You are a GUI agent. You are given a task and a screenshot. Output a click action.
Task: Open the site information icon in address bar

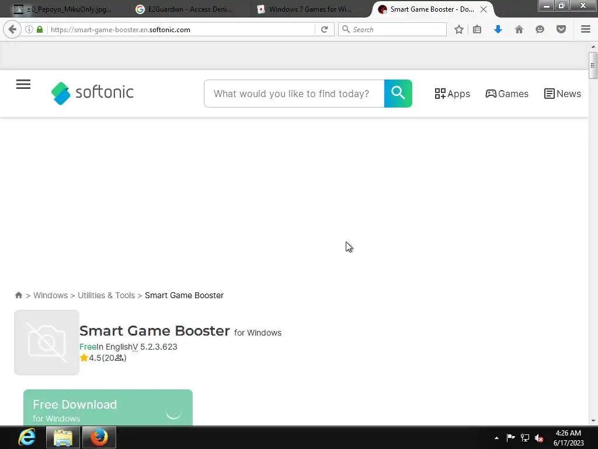[x=29, y=29]
